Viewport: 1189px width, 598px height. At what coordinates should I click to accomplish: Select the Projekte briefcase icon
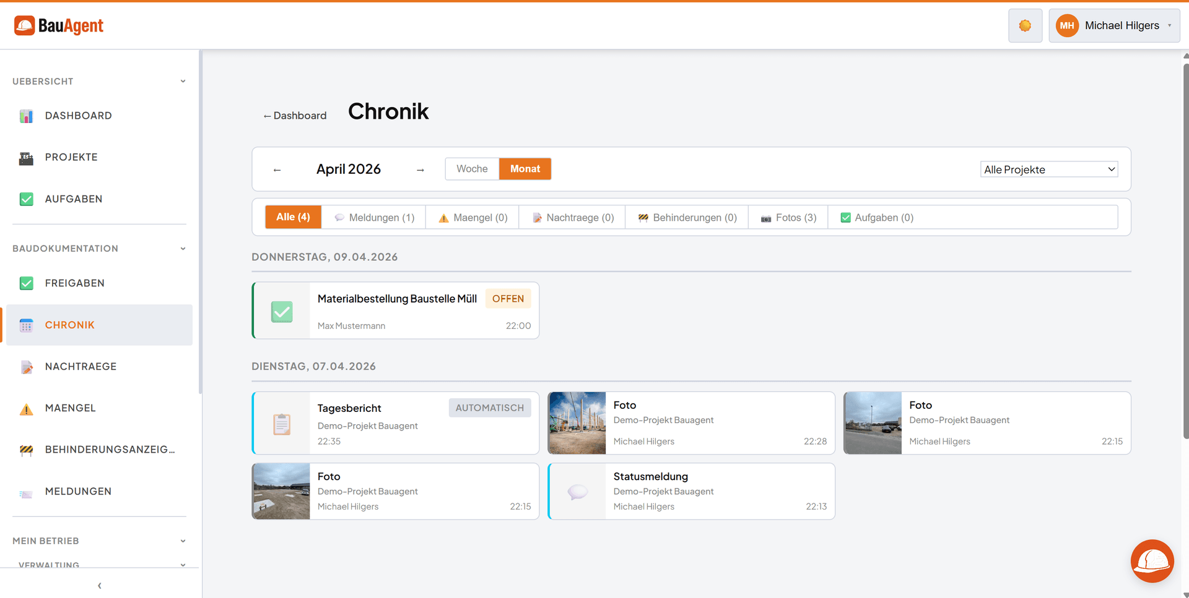pos(27,157)
